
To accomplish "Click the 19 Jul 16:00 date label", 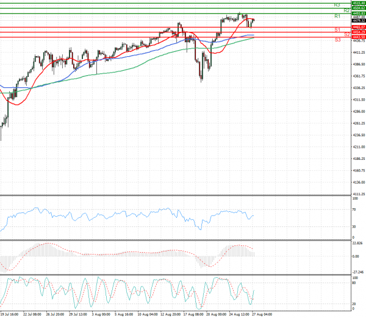I will pyautogui.click(x=9, y=314).
